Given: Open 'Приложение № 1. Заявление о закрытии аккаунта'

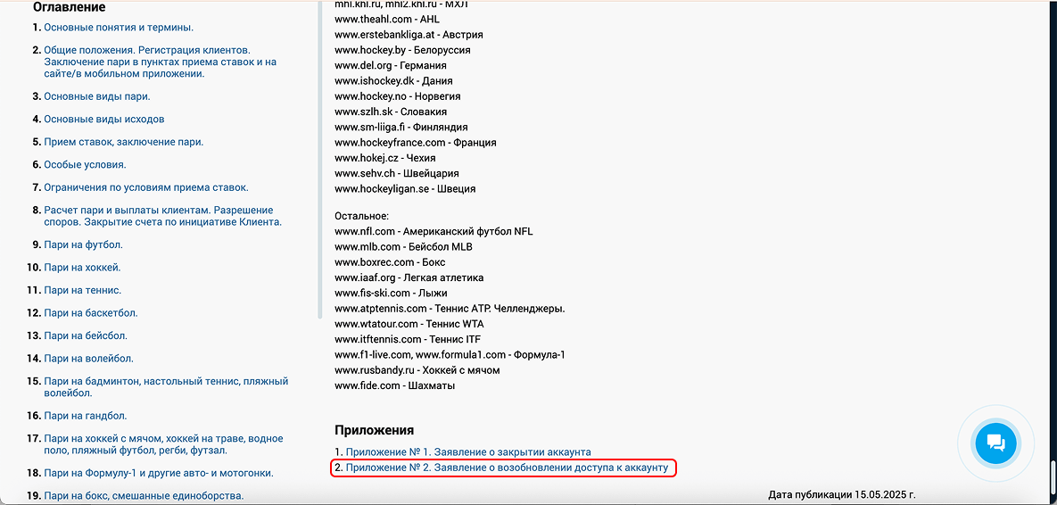Looking at the screenshot, I should click(468, 452).
